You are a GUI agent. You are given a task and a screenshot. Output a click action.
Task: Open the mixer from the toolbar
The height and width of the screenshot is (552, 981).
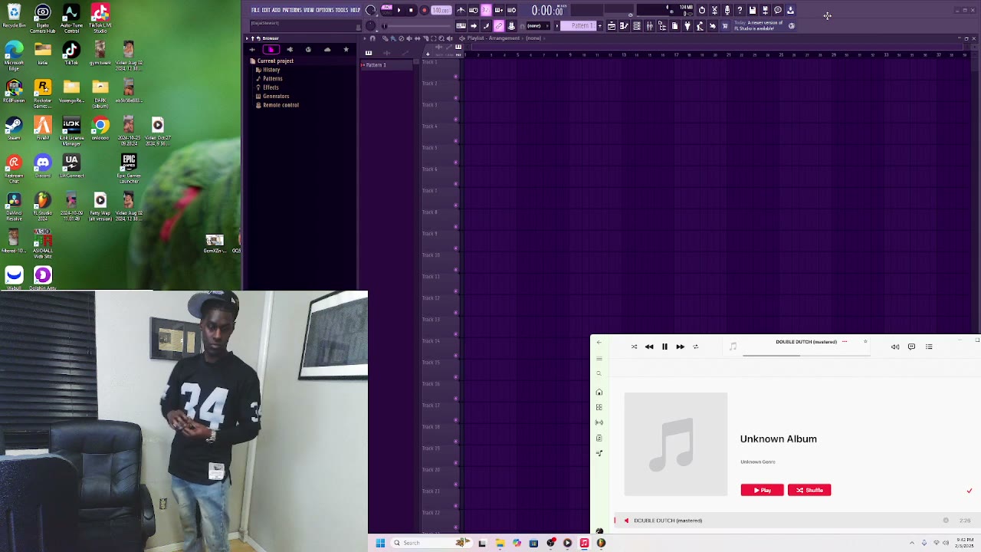click(649, 26)
